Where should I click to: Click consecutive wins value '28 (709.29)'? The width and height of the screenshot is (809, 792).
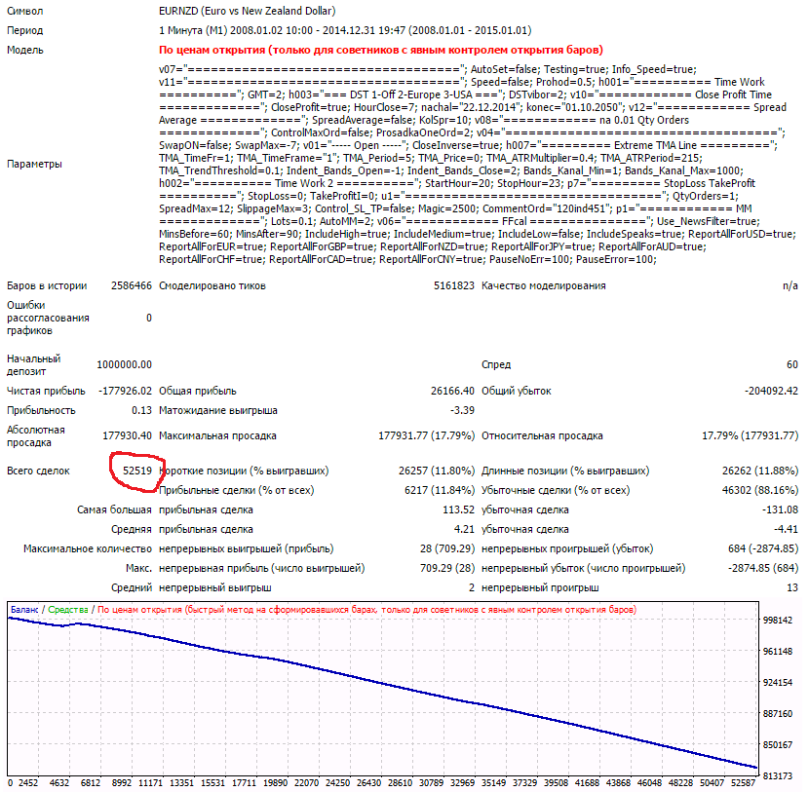coord(446,548)
